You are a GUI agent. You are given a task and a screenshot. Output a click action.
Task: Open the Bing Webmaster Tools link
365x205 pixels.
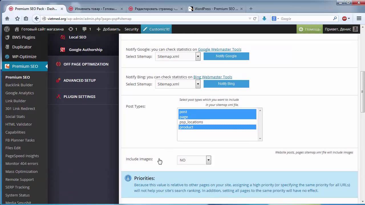click(213, 77)
